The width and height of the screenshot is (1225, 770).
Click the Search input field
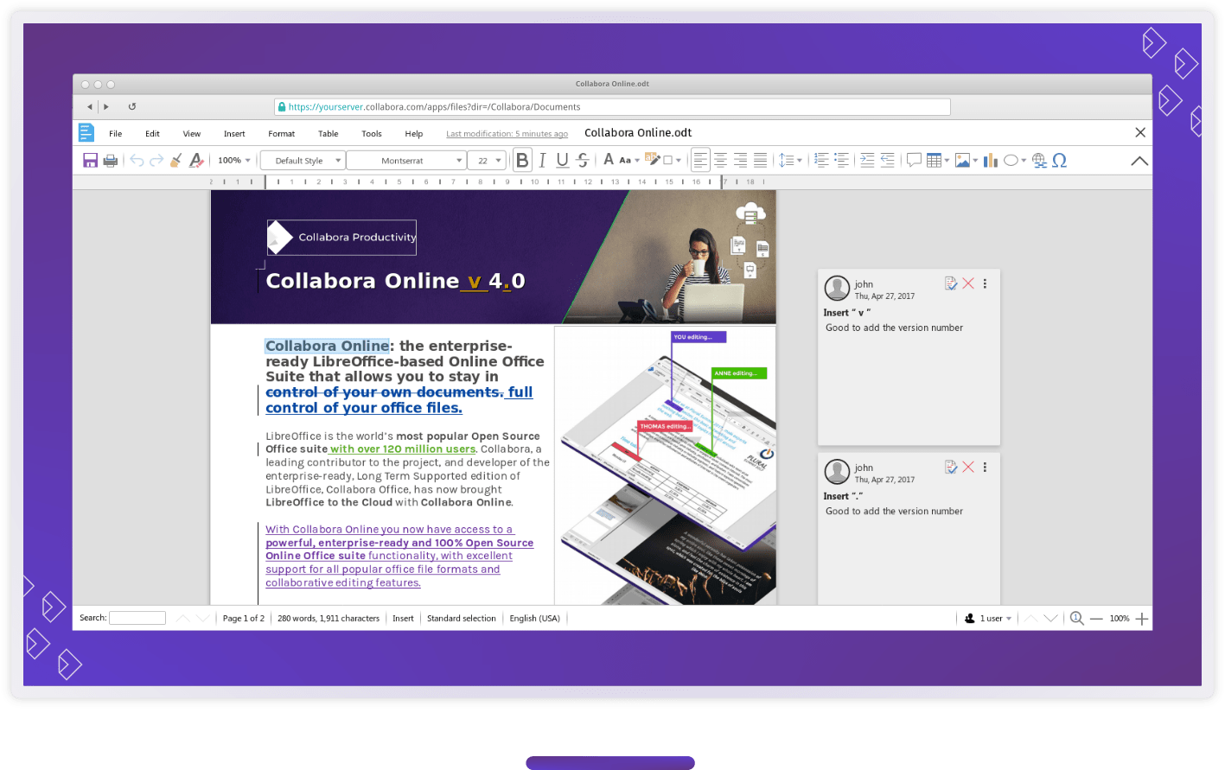pos(137,618)
